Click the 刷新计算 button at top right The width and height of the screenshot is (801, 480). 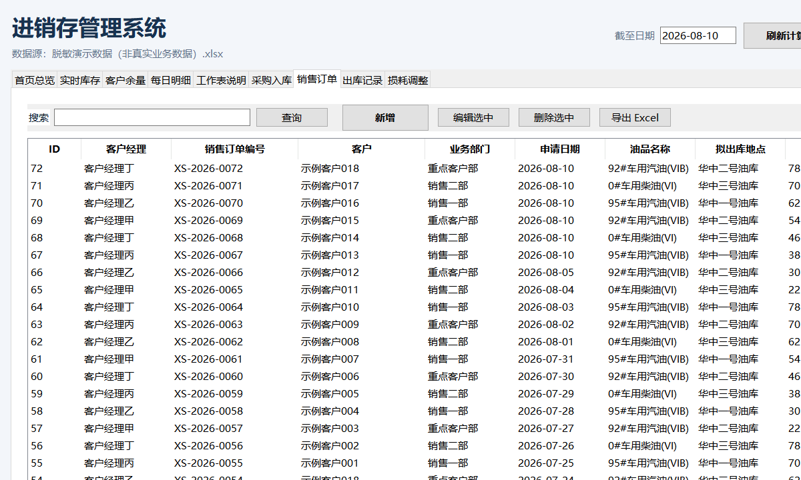772,35
